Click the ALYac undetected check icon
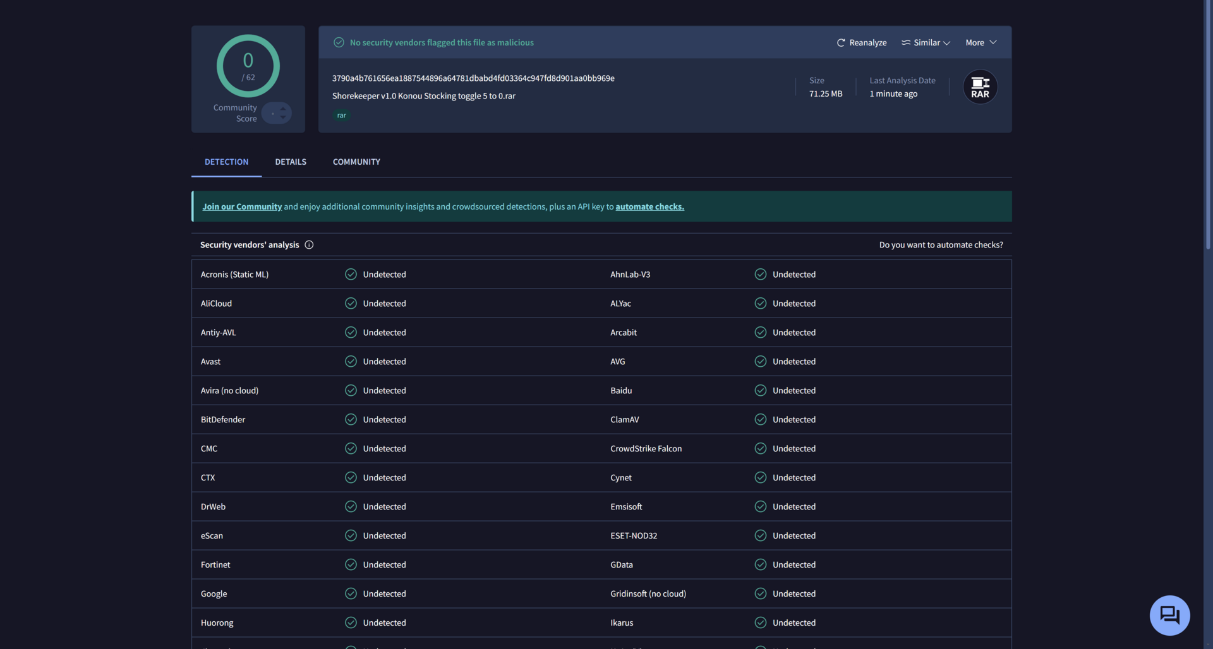Screen dimensions: 1213x649 pos(761,303)
